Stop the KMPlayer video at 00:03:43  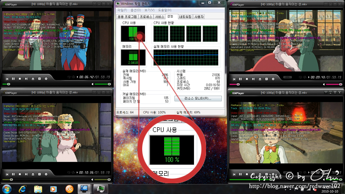pyautogui.click(x=247, y=79)
